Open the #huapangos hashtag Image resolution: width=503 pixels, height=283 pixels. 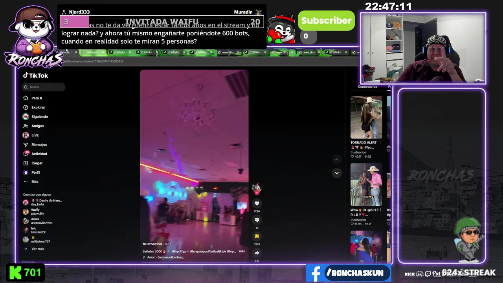pos(198,251)
